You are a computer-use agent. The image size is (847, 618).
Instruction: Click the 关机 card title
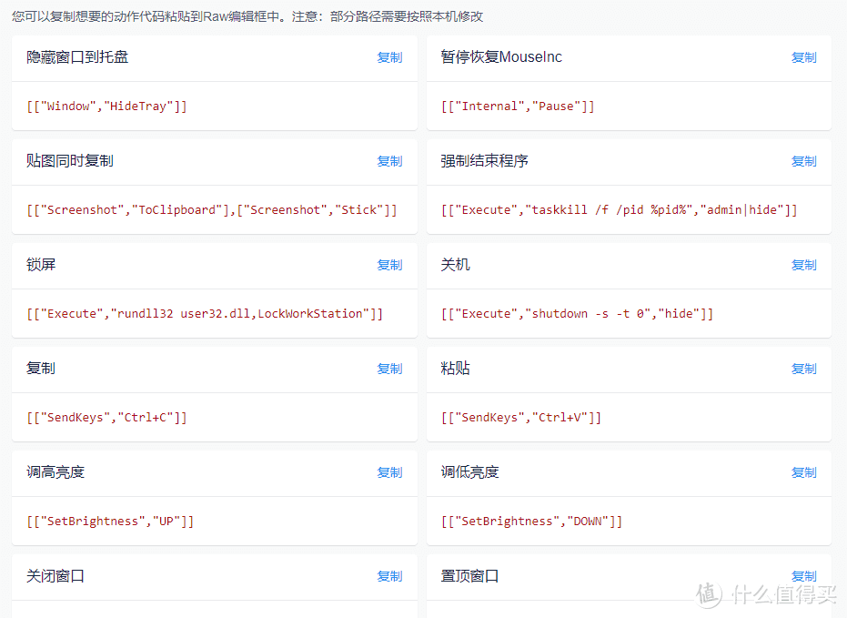pyautogui.click(x=456, y=264)
